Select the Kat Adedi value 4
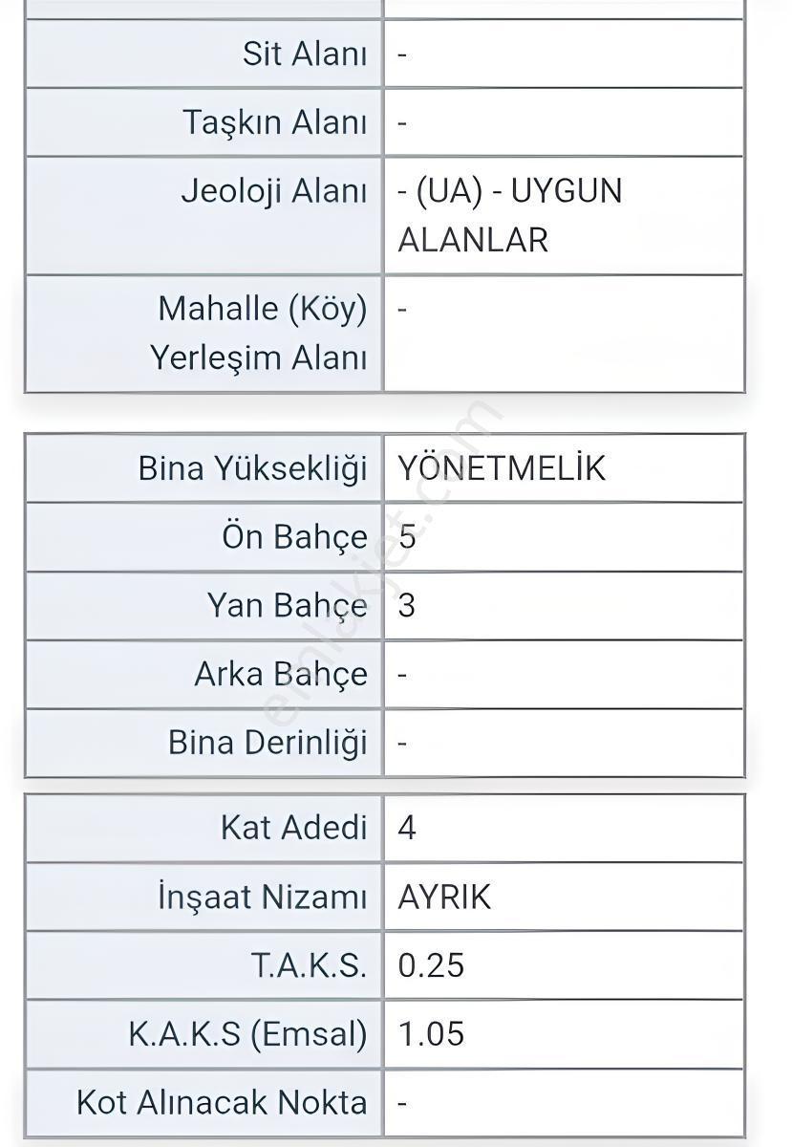The width and height of the screenshot is (792, 1147). pos(407,827)
